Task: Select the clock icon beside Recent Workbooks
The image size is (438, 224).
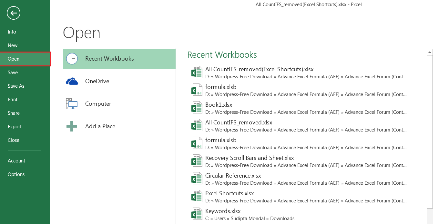Action: coord(72,59)
